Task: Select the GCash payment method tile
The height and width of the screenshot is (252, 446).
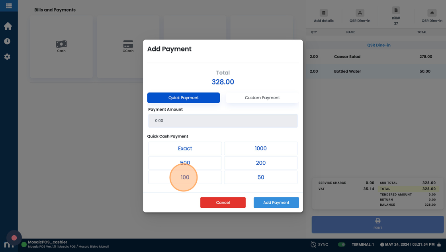Action: point(128,46)
